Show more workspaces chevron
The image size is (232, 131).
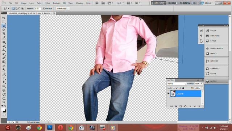tap(194, 3)
